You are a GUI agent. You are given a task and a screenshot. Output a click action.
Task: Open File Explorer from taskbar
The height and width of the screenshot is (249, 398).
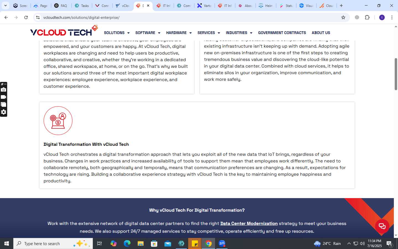tap(141, 243)
